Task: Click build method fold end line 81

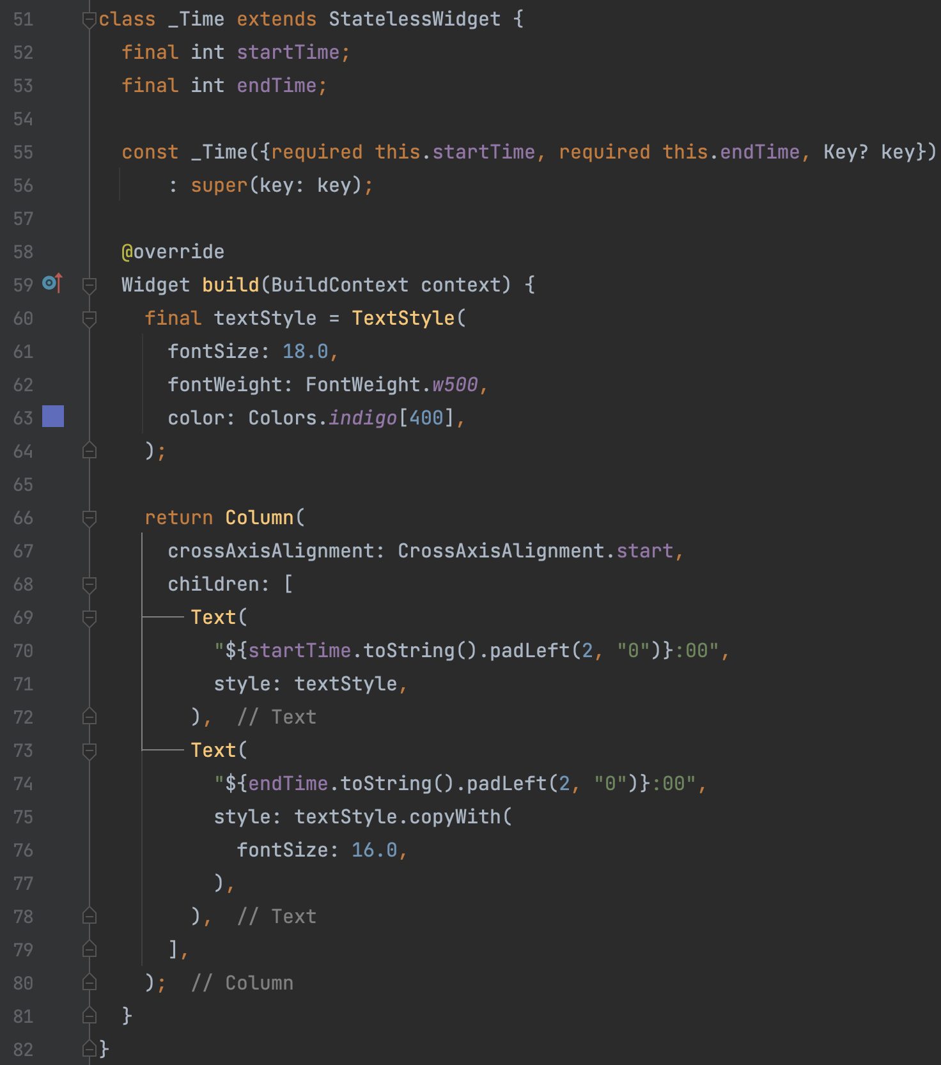Action: pyautogui.click(x=89, y=1016)
